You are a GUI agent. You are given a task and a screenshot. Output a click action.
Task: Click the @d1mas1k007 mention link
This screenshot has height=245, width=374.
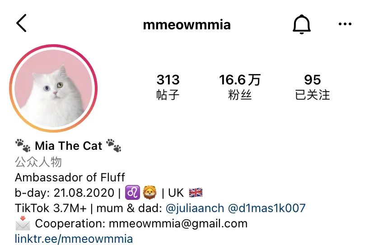click(x=266, y=208)
